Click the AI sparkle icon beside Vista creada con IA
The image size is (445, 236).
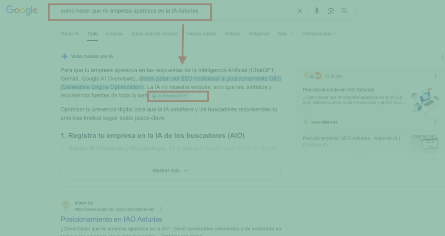pos(65,56)
